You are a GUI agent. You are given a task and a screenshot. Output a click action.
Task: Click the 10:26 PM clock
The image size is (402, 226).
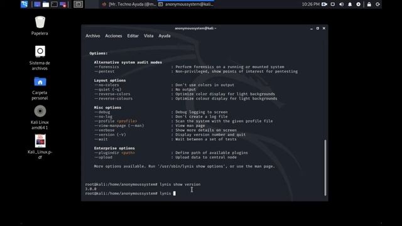310,4
